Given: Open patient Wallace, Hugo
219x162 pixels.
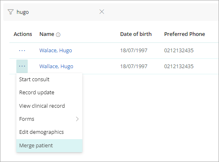Looking at the screenshot, I should click(x=56, y=67).
